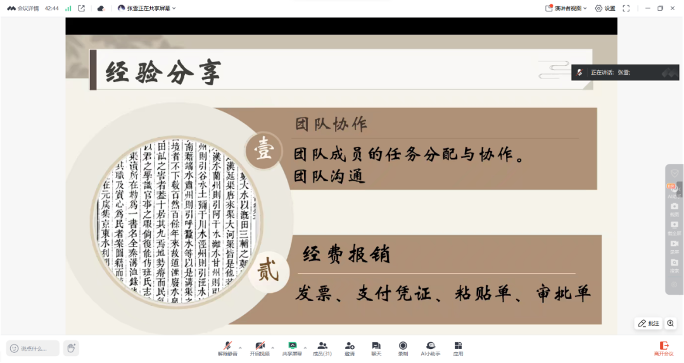The width and height of the screenshot is (684, 363).
Task: Click the 截图 screenshot tool in sidebar
Action: [674, 209]
